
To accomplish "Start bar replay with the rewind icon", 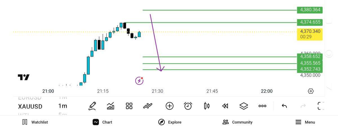I will (x=225, y=106).
